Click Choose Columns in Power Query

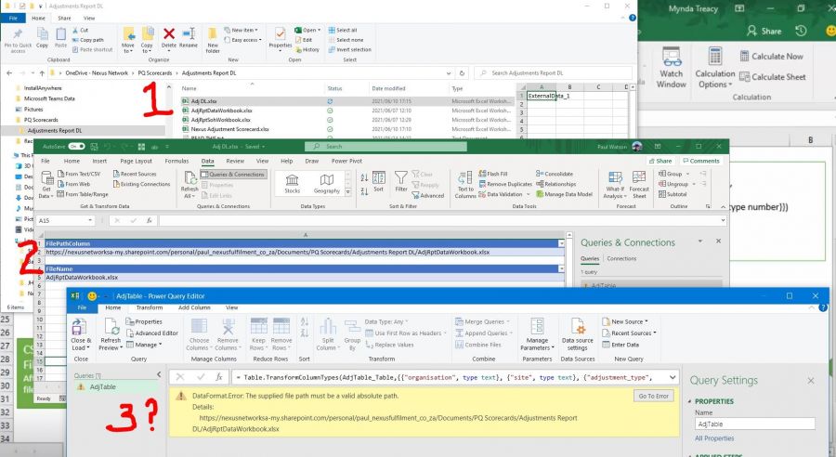tap(199, 333)
